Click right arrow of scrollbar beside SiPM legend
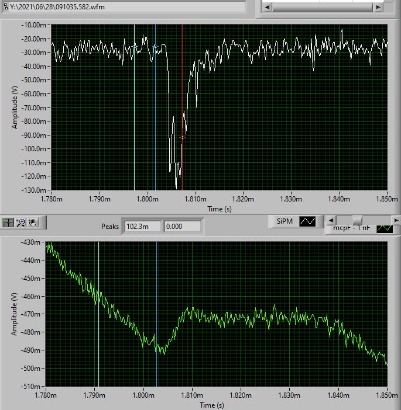The height and width of the screenshot is (410, 401). point(396,221)
